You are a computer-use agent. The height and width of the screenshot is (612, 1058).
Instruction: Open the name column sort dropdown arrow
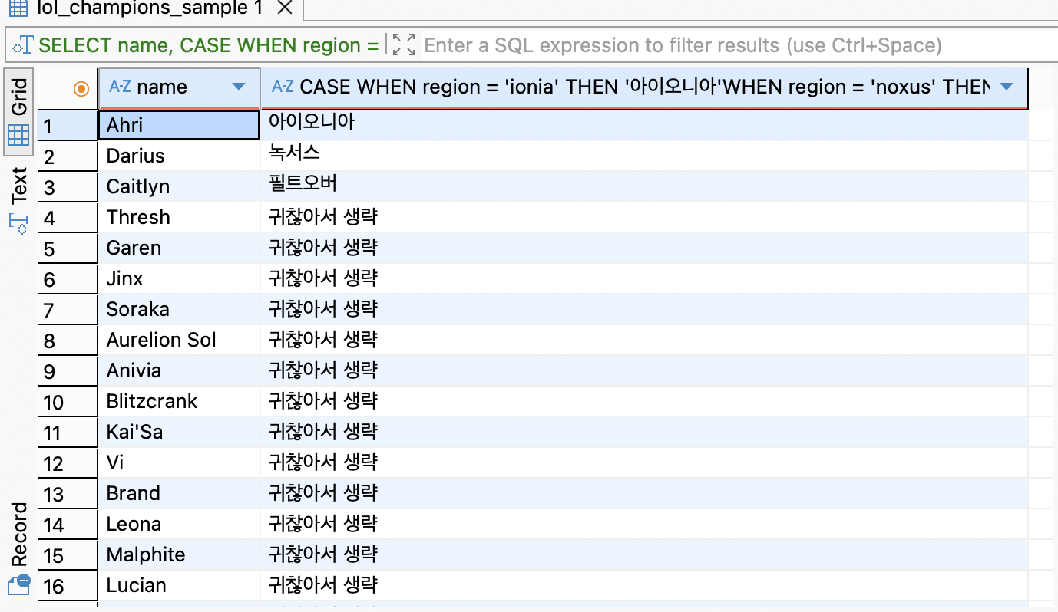(239, 87)
